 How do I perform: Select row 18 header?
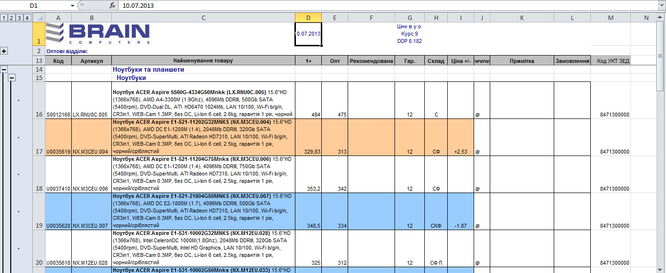pyautogui.click(x=39, y=175)
